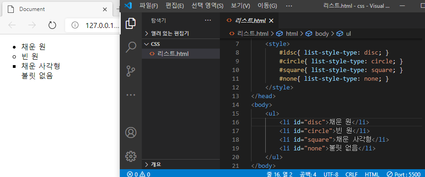
Task: Click the 탐색기 explorer panel title
Action: pyautogui.click(x=158, y=20)
